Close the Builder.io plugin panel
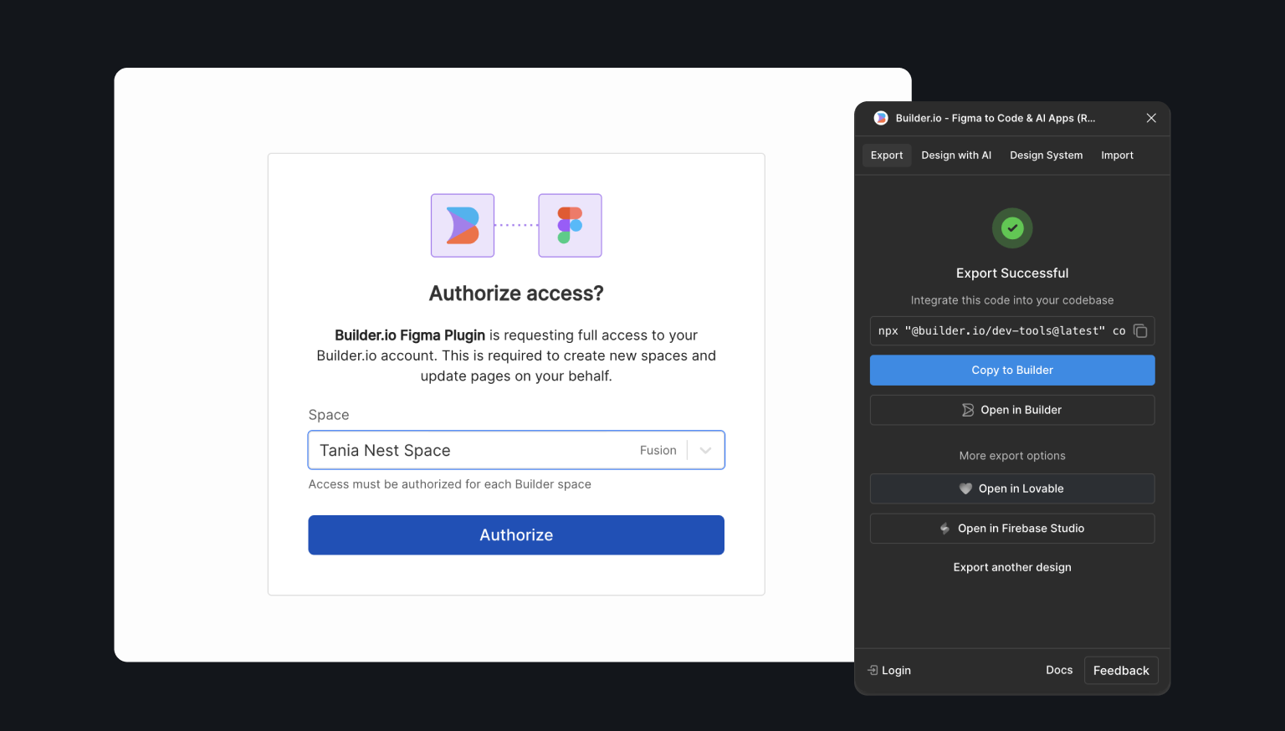The width and height of the screenshot is (1285, 731). [1151, 118]
